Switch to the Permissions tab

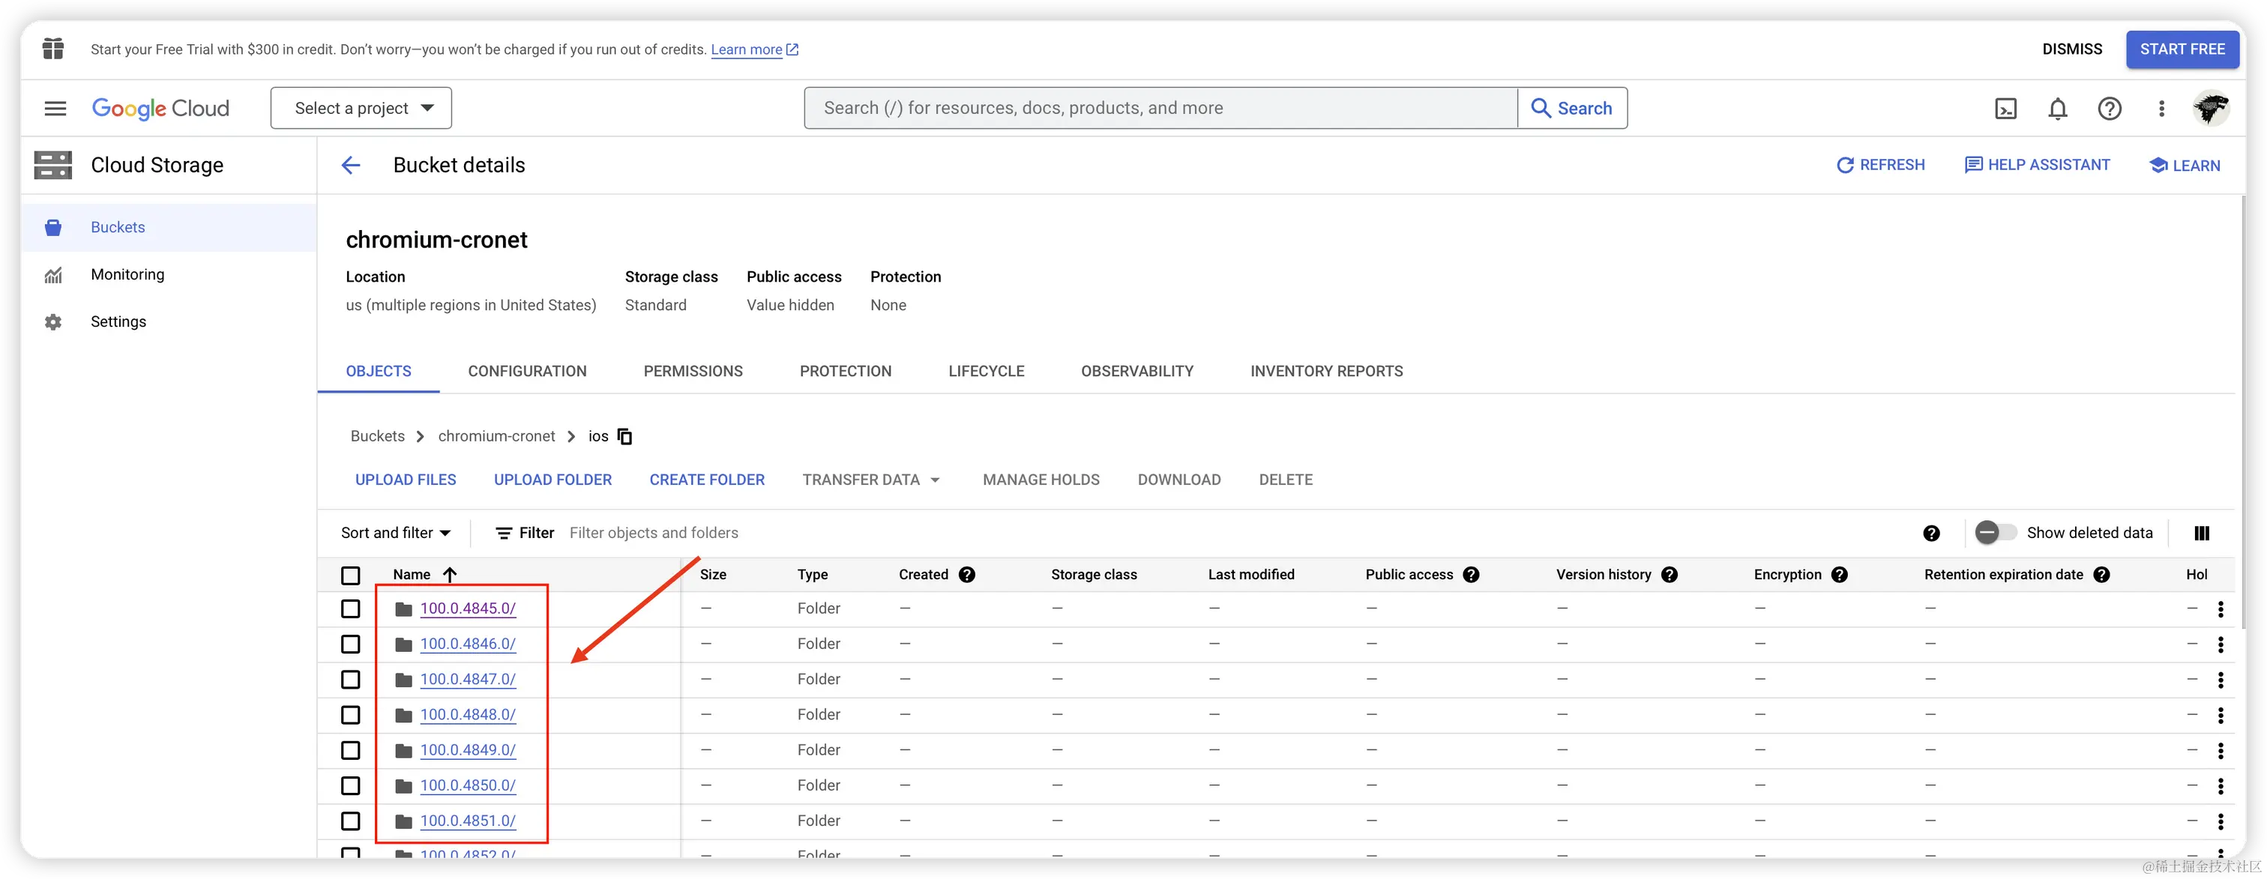tap(693, 372)
